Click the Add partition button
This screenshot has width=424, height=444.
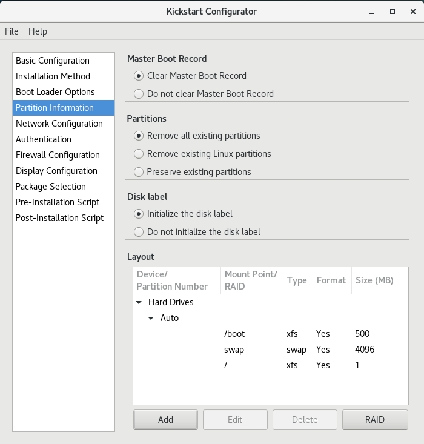165,420
